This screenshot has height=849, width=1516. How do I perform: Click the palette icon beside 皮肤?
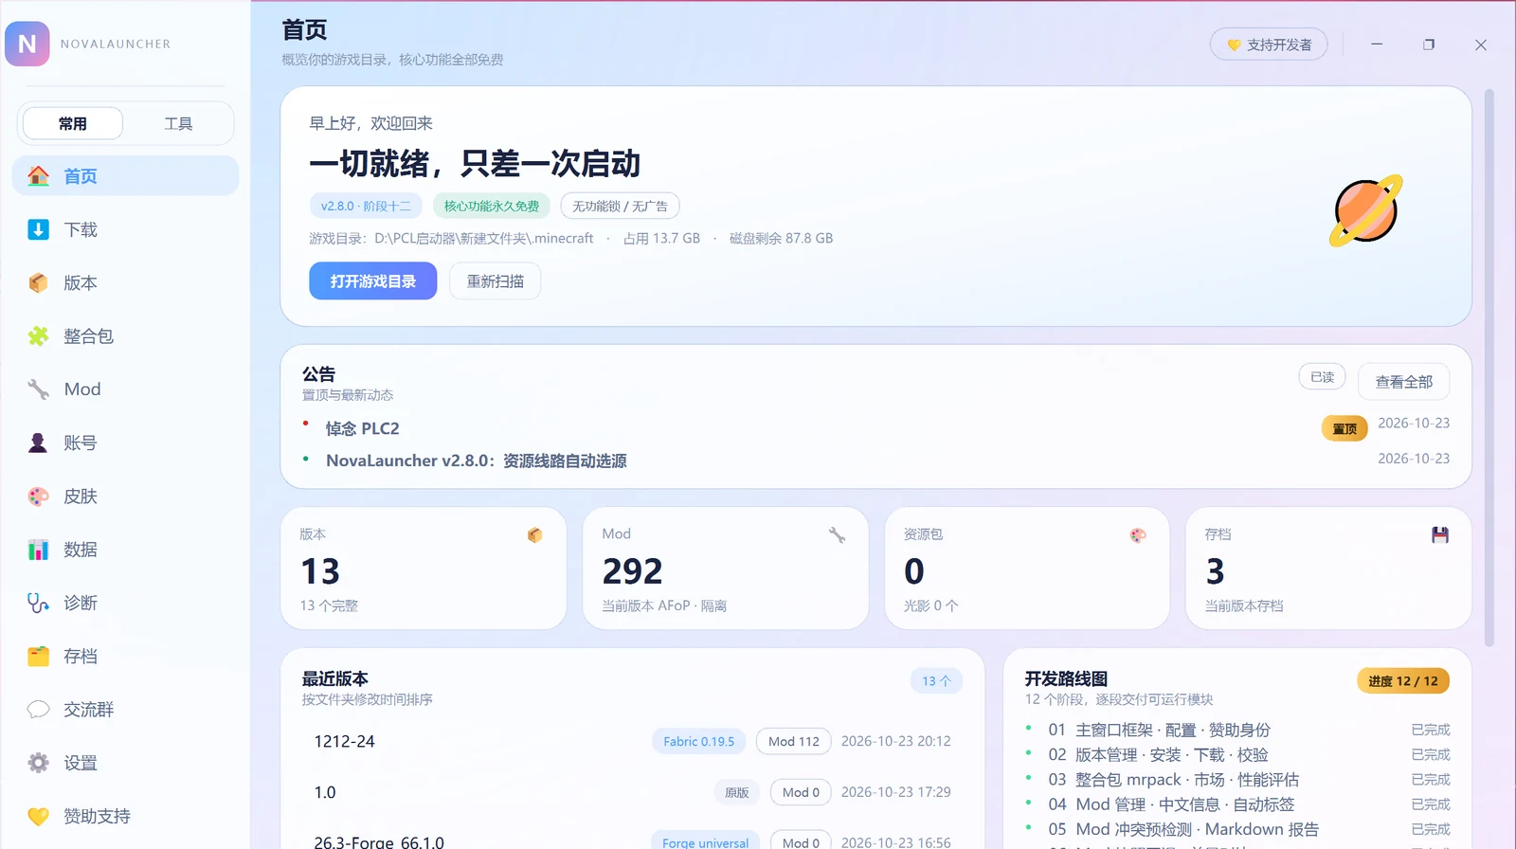(38, 497)
